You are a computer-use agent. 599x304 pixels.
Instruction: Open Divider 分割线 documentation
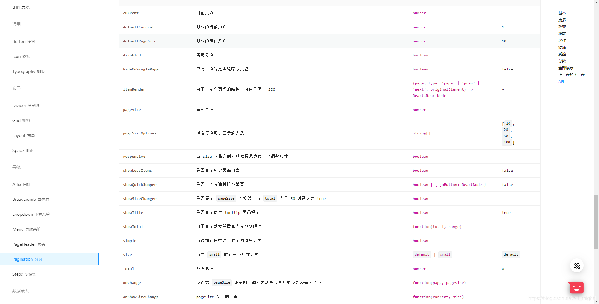click(26, 105)
